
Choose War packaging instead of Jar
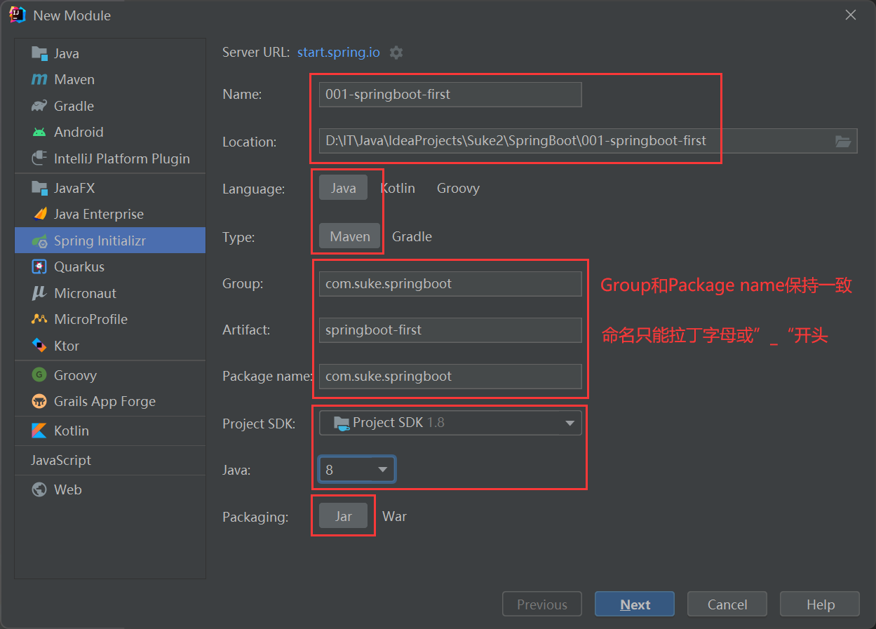[x=395, y=516]
